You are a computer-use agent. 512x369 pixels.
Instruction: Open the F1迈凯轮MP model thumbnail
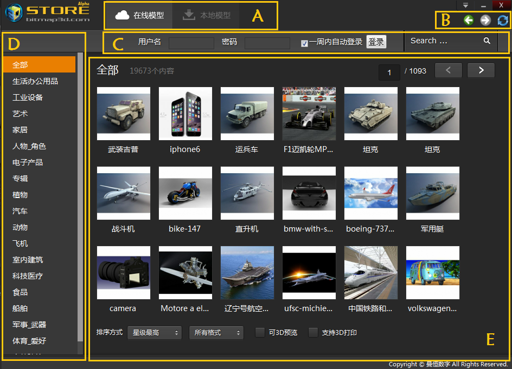tap(309, 114)
